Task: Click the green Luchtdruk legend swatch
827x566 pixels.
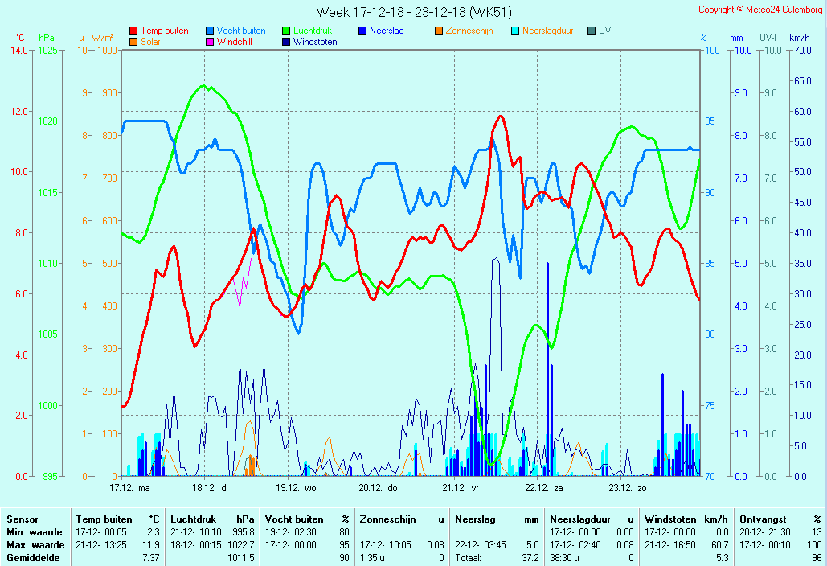Action: click(286, 31)
